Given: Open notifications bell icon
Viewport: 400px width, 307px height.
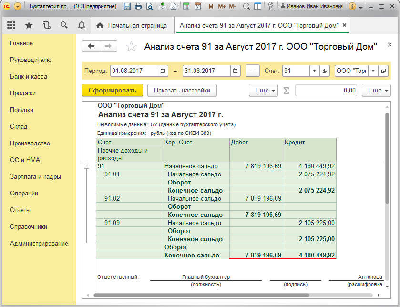Looking at the screenshot, I should (82, 25).
